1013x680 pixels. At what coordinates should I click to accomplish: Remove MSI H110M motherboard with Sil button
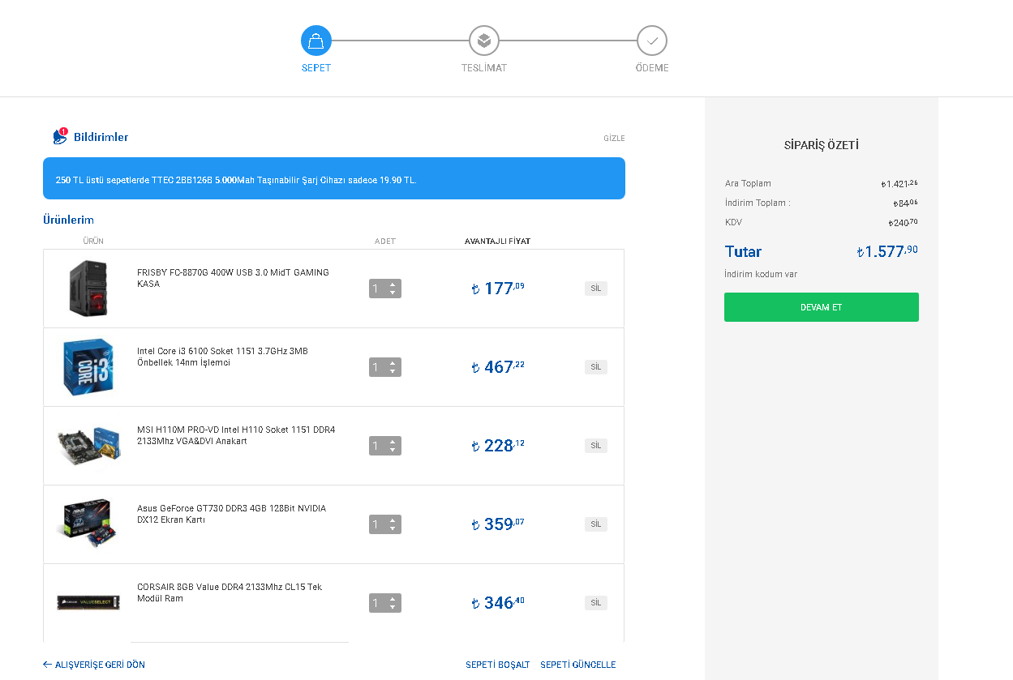coord(595,446)
